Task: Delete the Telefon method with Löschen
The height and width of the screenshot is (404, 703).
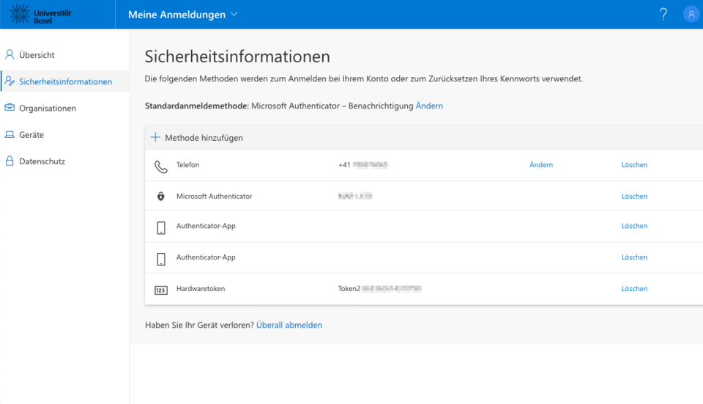Action: click(634, 165)
